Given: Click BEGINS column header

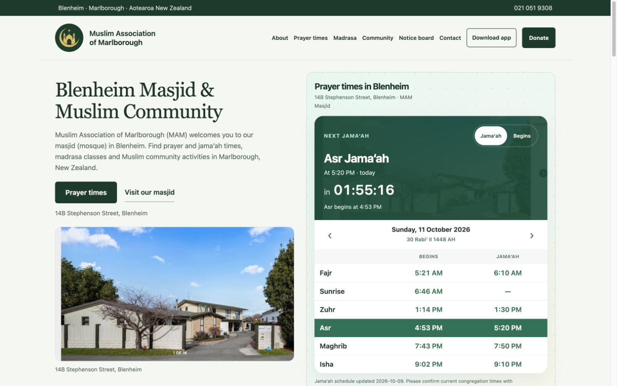Looking at the screenshot, I should 428,256.
